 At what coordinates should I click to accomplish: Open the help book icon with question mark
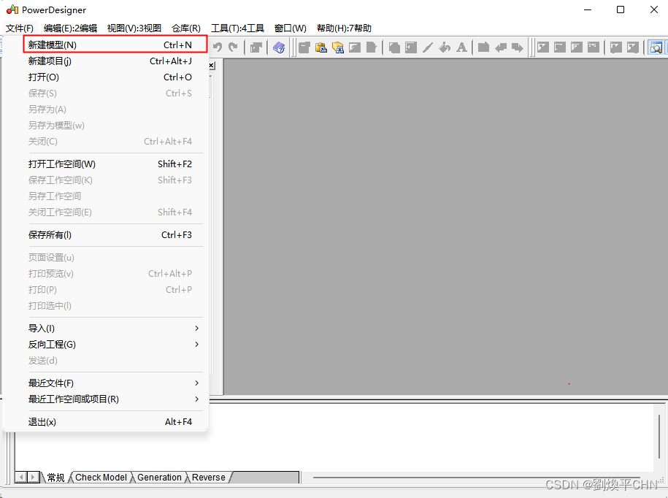pyautogui.click(x=279, y=47)
